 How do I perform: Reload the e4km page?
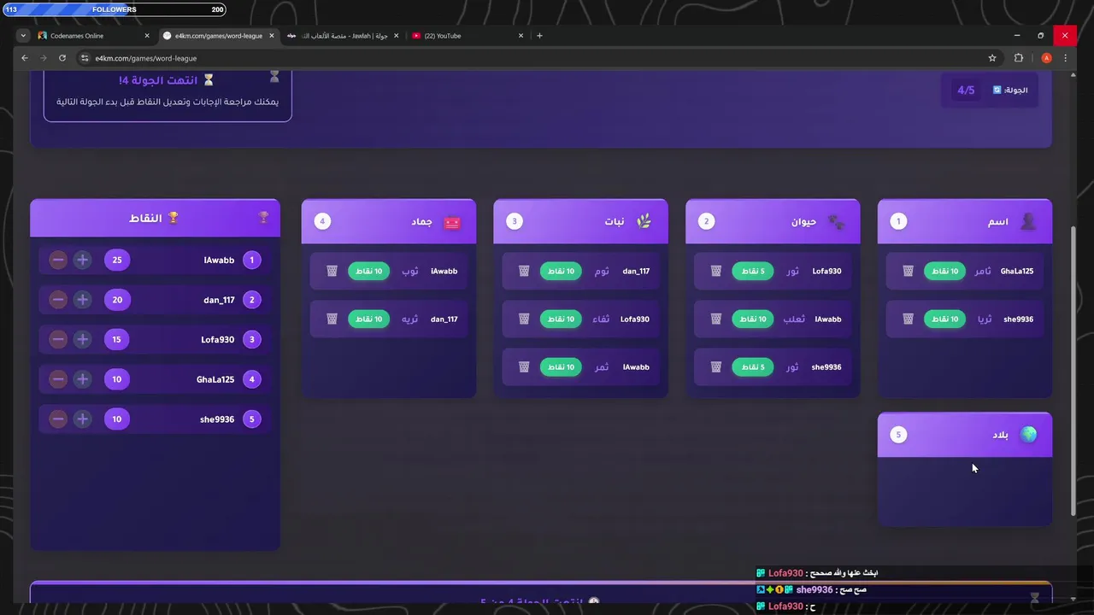pyautogui.click(x=62, y=58)
